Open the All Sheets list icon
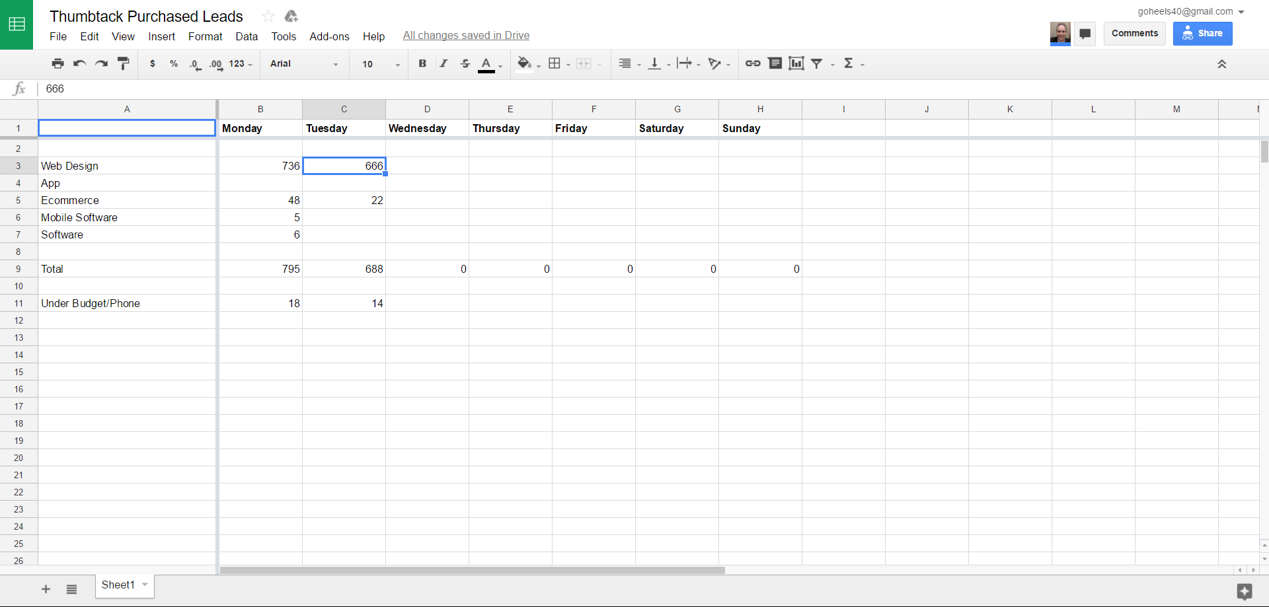The width and height of the screenshot is (1269, 607). tap(71, 589)
